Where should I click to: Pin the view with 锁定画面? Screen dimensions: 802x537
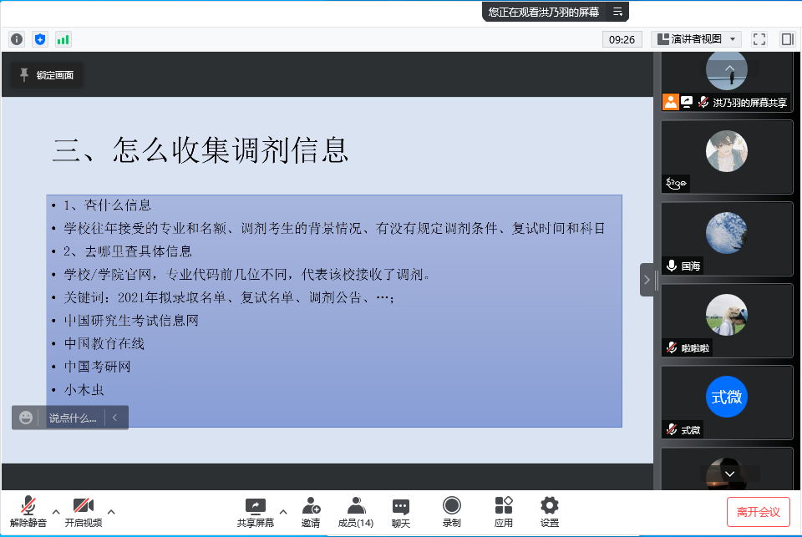click(47, 75)
